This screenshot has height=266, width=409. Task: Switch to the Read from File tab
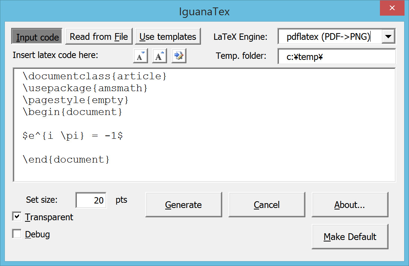pyautogui.click(x=99, y=36)
